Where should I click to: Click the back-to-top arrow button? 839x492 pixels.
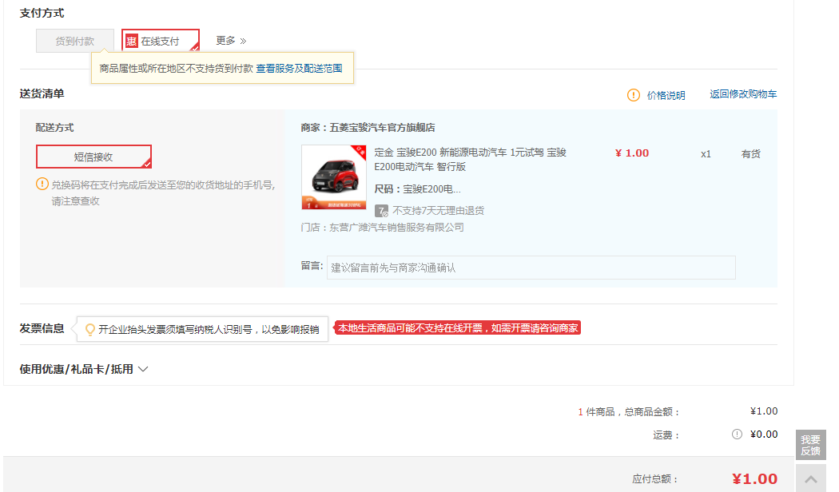(811, 478)
